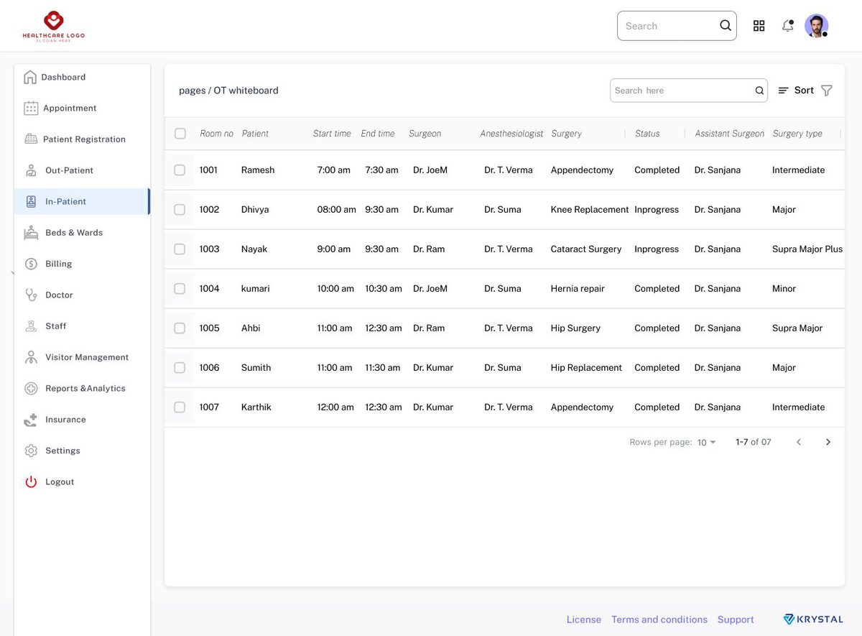Click 'Knee Replacement' surgery cell
862x636 pixels.
click(x=590, y=210)
